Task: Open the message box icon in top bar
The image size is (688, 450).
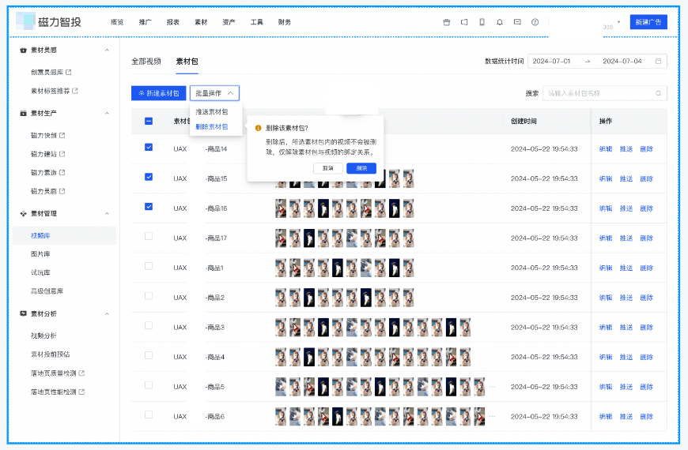Action: click(x=517, y=22)
